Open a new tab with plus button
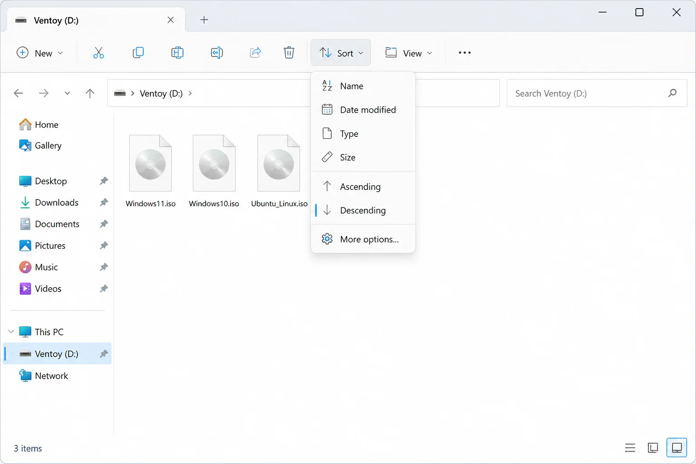The width and height of the screenshot is (696, 464). 204,19
